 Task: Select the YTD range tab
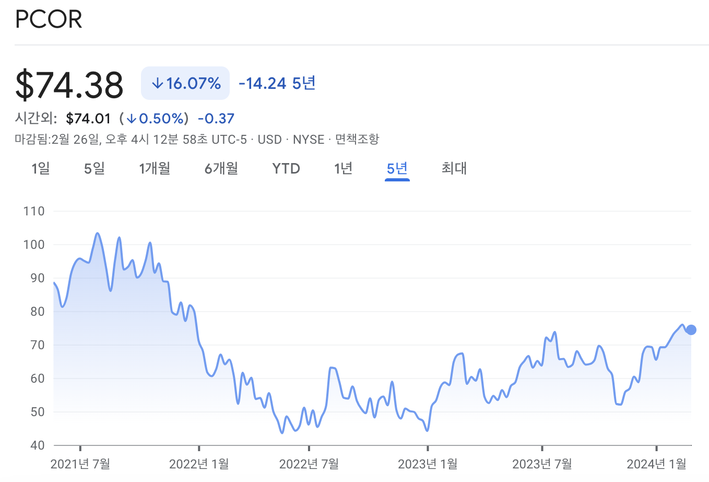286,168
